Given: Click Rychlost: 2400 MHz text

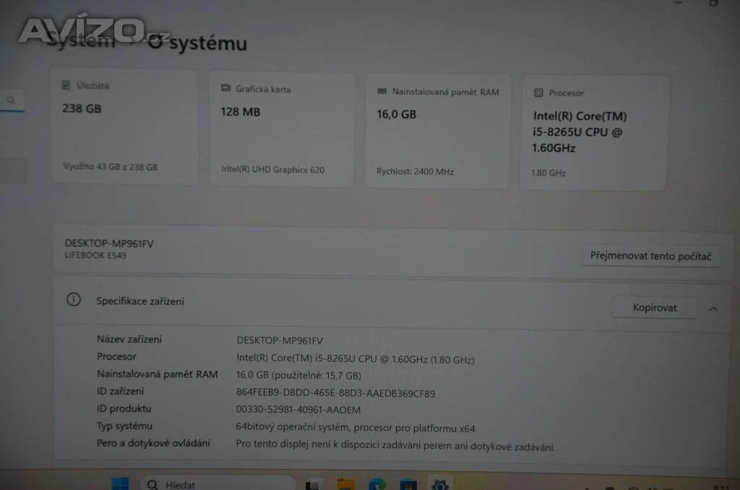Looking at the screenshot, I should [415, 171].
